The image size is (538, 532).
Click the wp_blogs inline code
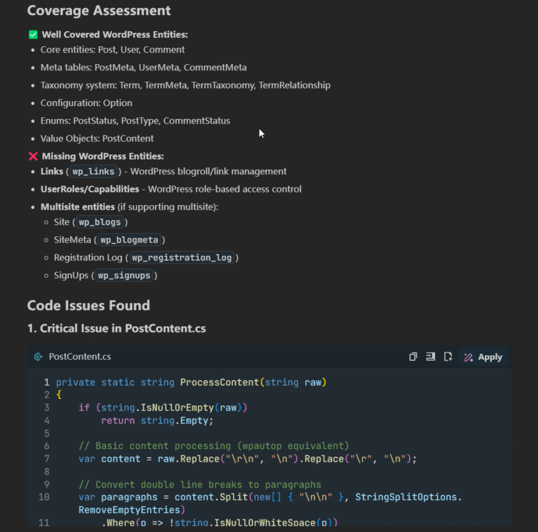100,222
